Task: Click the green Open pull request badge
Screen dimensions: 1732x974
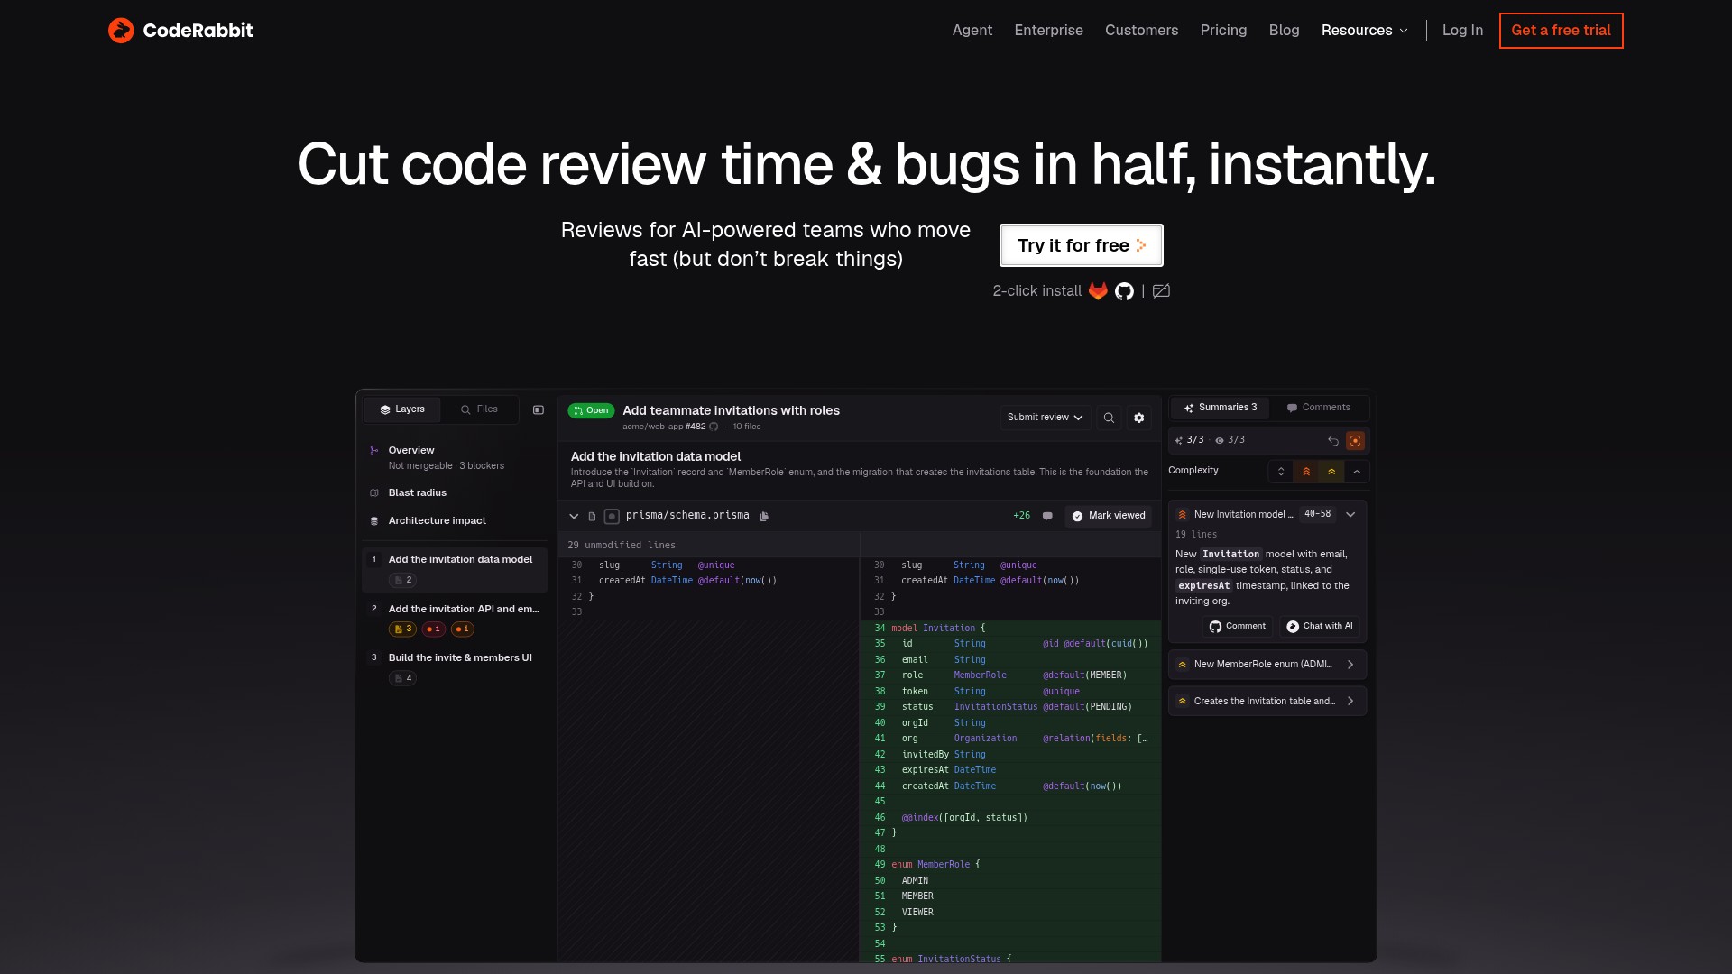Action: [x=591, y=410]
